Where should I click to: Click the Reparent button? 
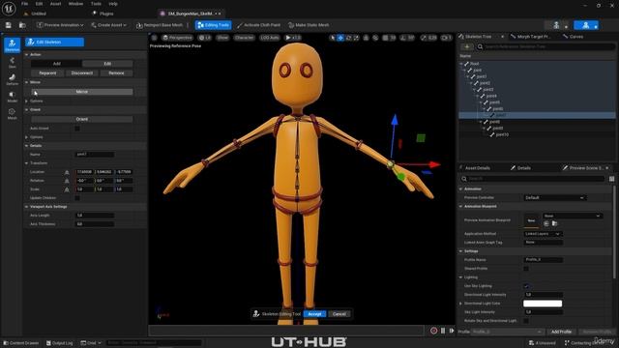[47, 73]
